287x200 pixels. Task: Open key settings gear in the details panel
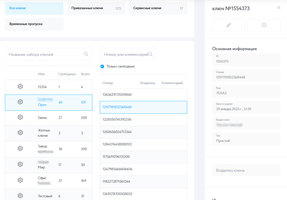pyautogui.click(x=264, y=25)
